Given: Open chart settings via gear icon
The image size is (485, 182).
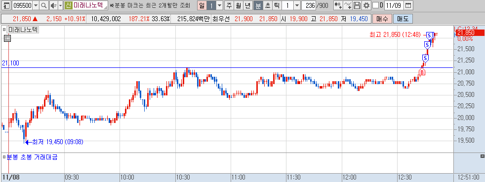Looking at the screenshot, I should (366, 5).
